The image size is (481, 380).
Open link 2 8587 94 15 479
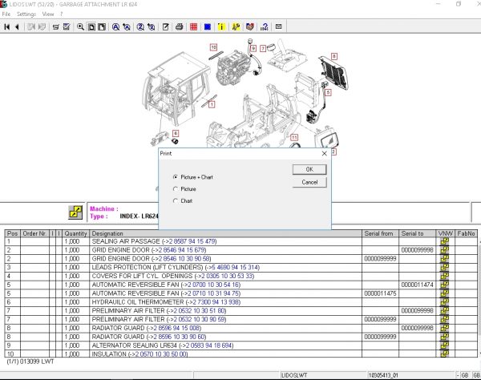(192, 241)
